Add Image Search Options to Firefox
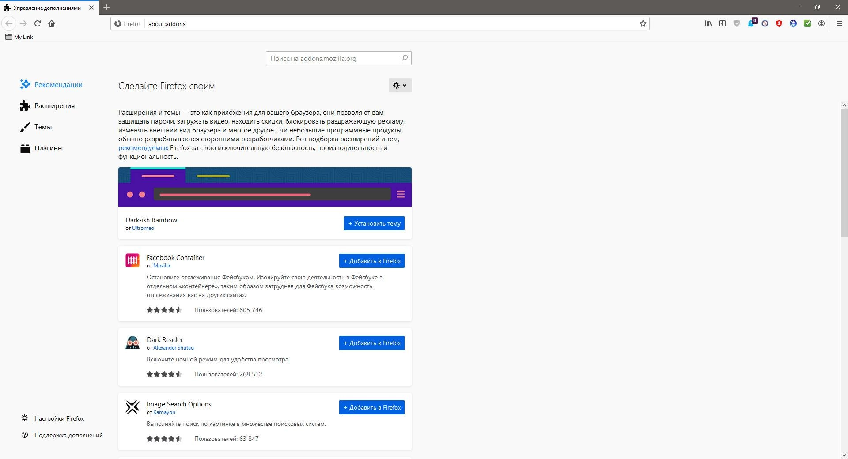This screenshot has height=459, width=848. pyautogui.click(x=372, y=407)
